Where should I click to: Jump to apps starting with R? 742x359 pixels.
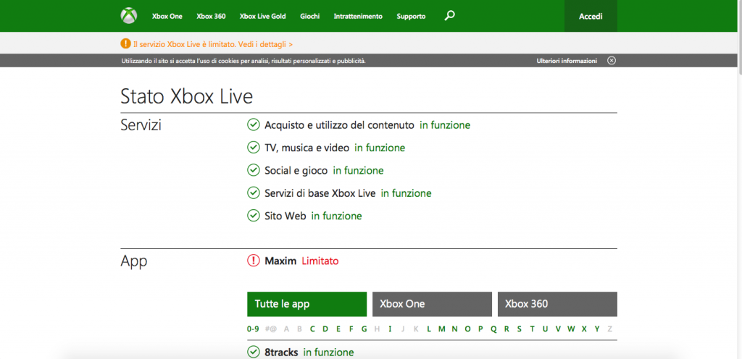point(507,329)
